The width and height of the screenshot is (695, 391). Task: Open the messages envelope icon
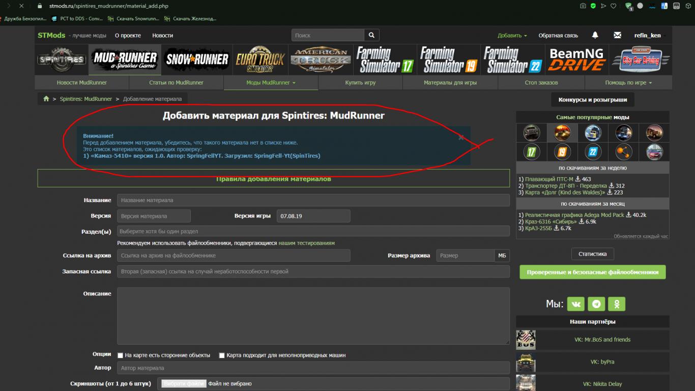617,35
